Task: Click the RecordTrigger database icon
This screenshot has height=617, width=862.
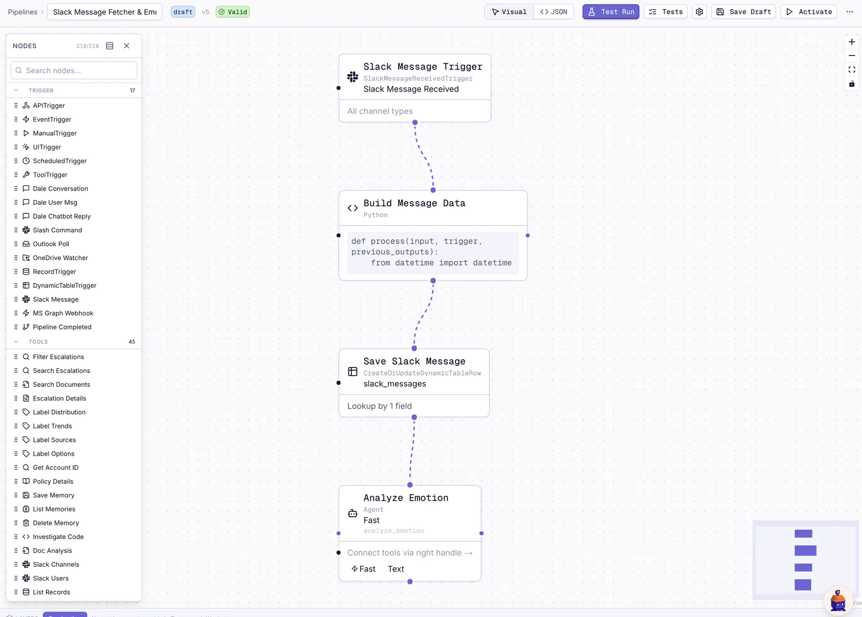Action: coord(26,272)
